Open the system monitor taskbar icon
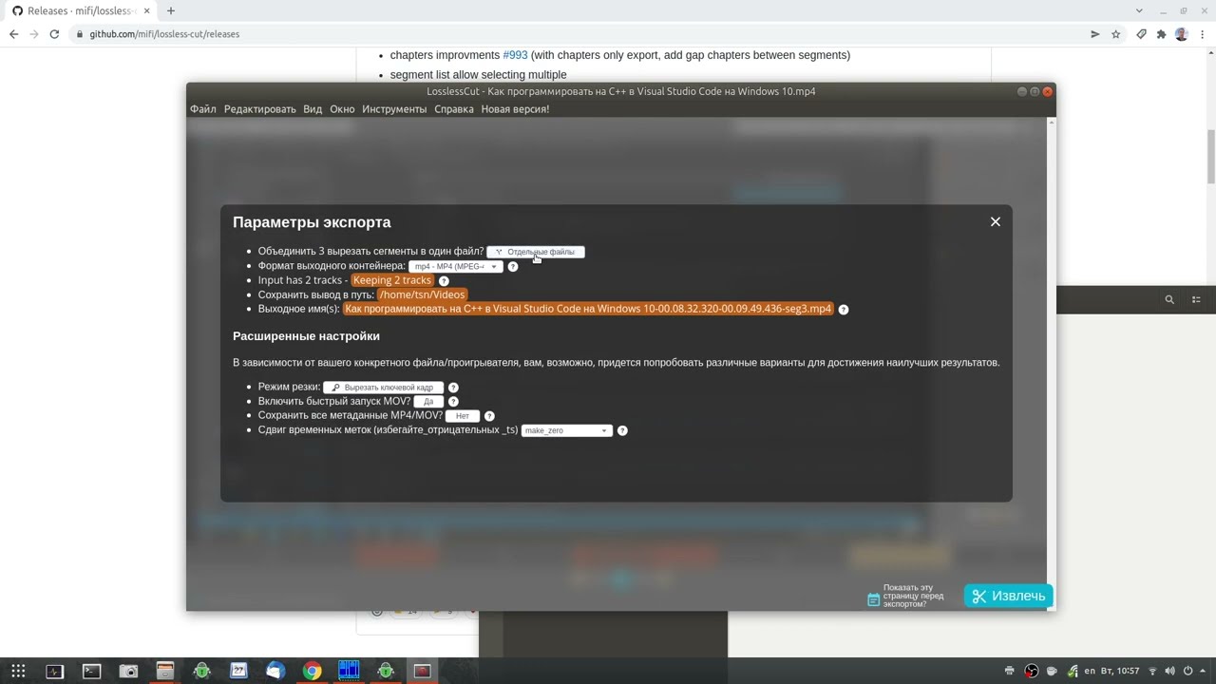The image size is (1216, 684). pos(54,671)
